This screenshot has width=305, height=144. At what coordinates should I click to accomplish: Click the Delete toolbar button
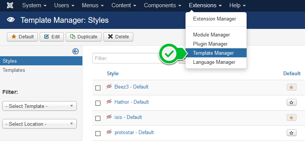click(118, 37)
